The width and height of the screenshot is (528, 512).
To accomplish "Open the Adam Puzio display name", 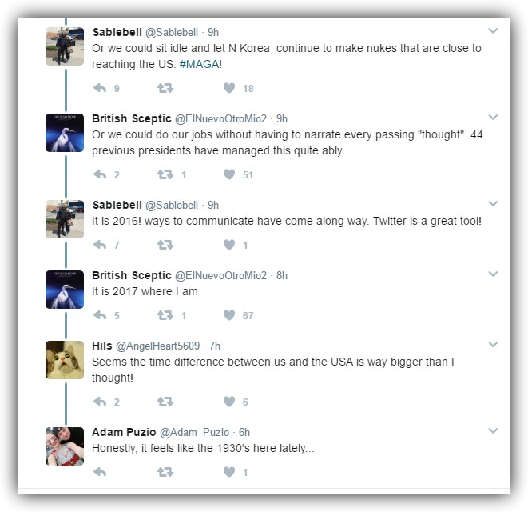I will [x=124, y=432].
